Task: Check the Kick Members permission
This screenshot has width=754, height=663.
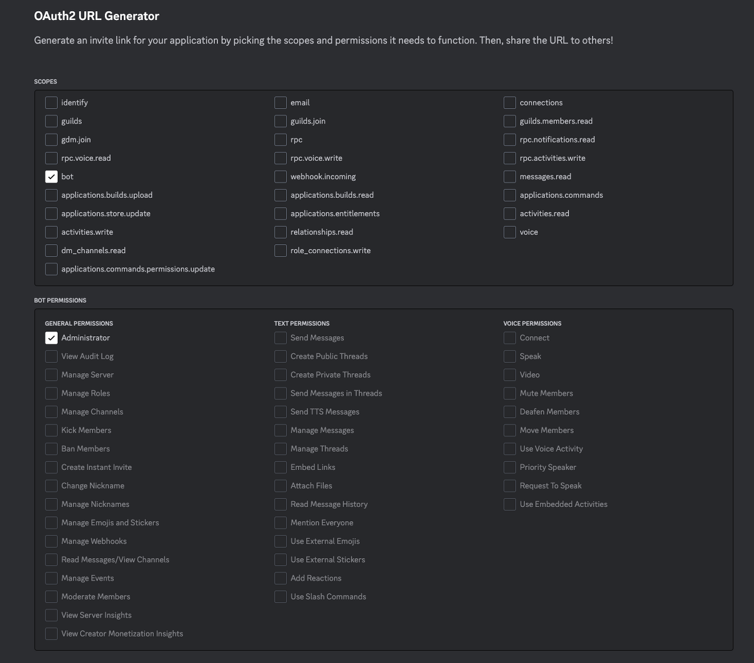Action: tap(51, 430)
